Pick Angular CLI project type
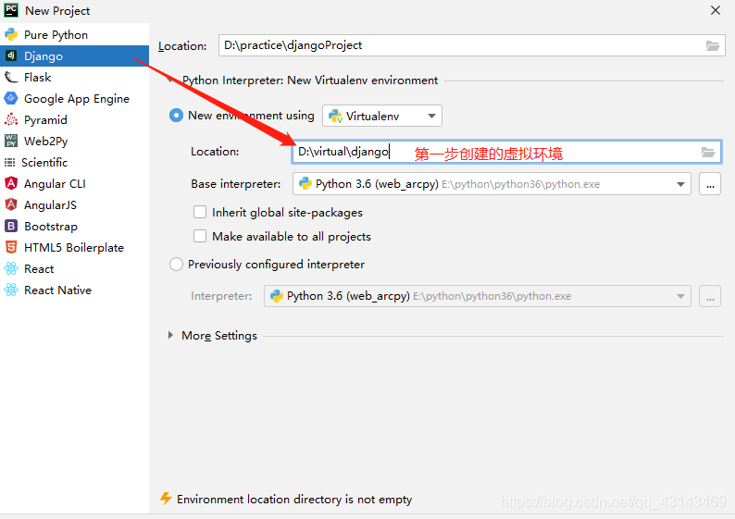 [75, 183]
